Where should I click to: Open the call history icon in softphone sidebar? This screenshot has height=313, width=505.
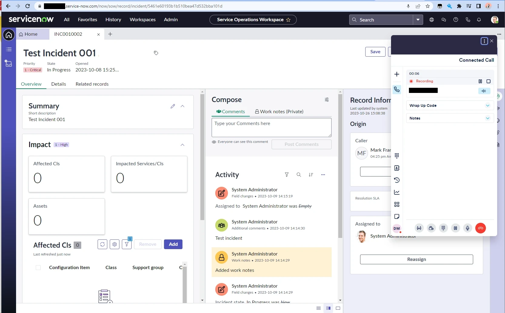pyautogui.click(x=397, y=180)
